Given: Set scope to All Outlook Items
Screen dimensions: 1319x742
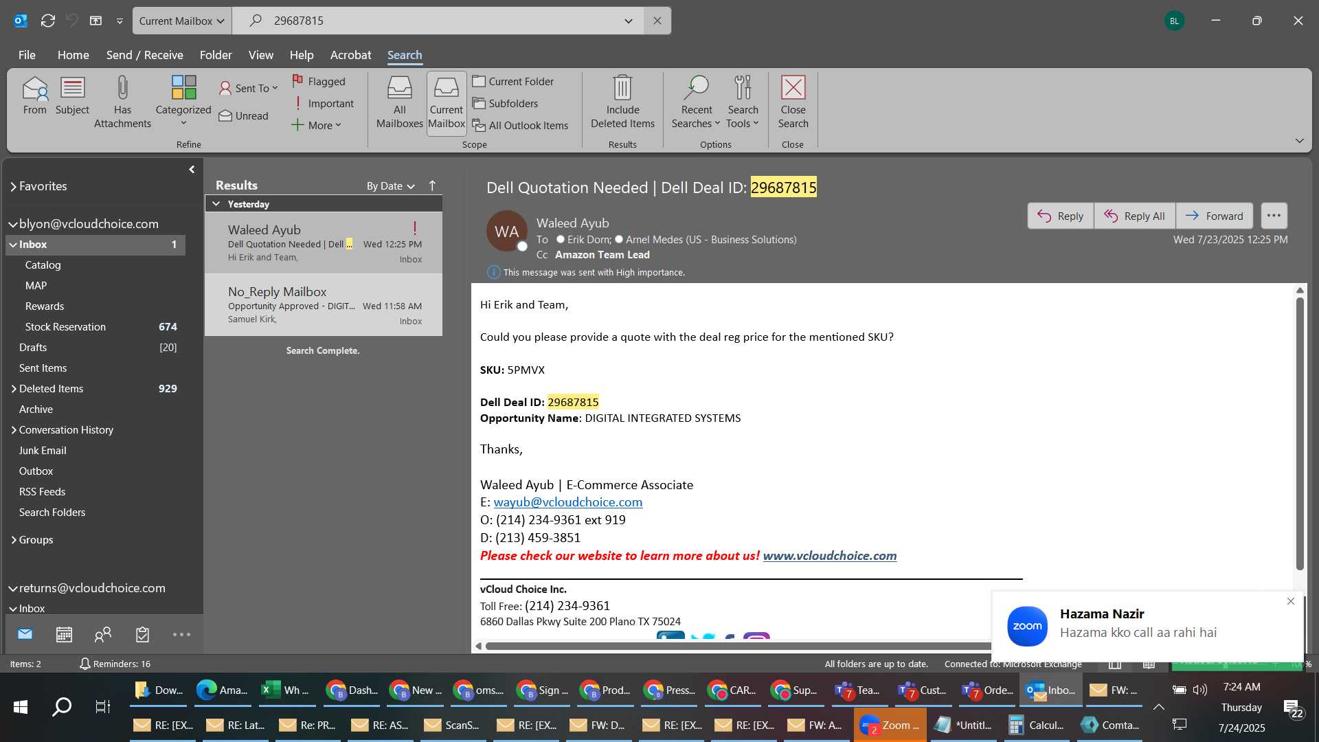Looking at the screenshot, I should pyautogui.click(x=520, y=125).
